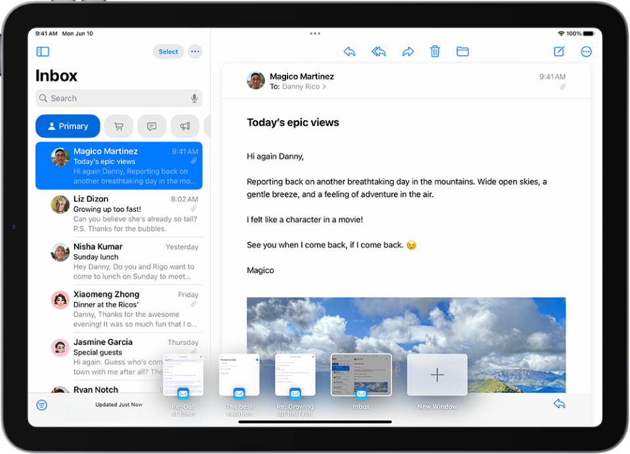Reply using the arrow at bottom right
The width and height of the screenshot is (630, 454).
click(559, 405)
